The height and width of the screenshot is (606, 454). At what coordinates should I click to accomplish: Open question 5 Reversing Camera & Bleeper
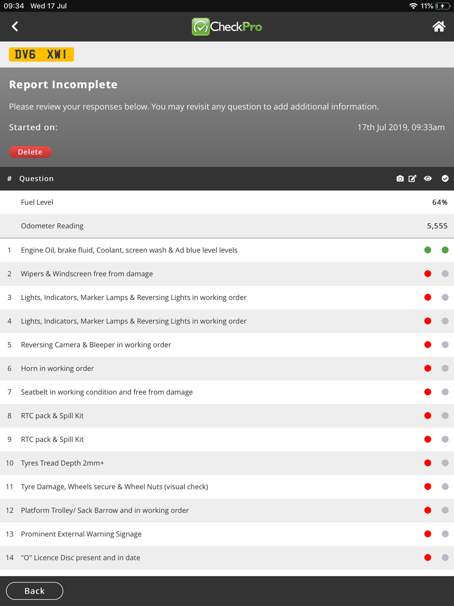(227, 344)
